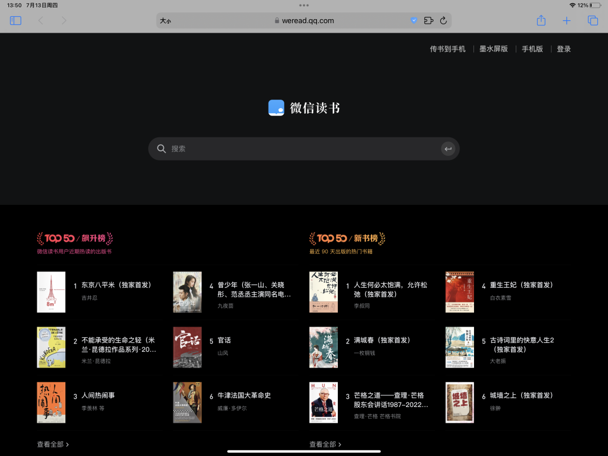Select title 芒格之道——查理·芒格股东会讲话

click(391, 400)
